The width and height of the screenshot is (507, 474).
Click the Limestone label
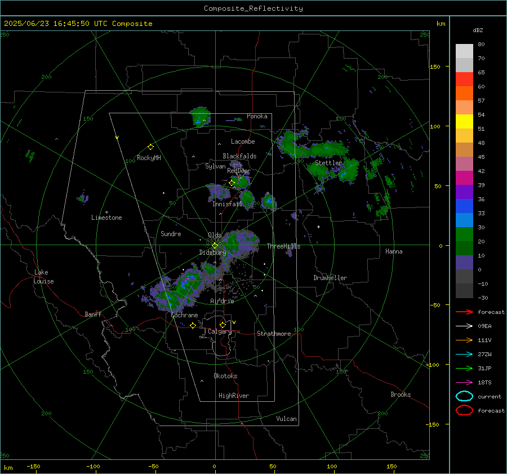tap(106, 218)
